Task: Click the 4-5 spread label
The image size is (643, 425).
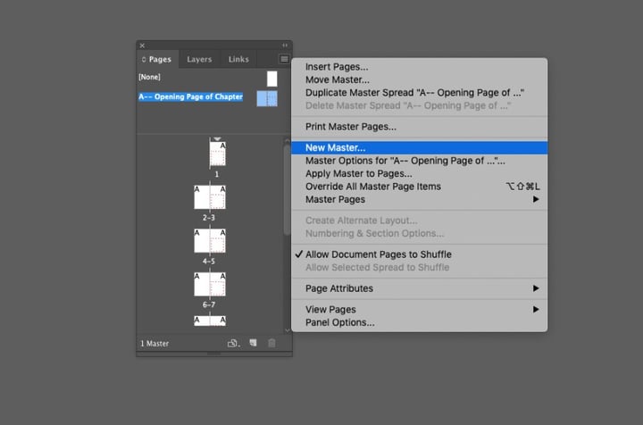Action: point(208,261)
